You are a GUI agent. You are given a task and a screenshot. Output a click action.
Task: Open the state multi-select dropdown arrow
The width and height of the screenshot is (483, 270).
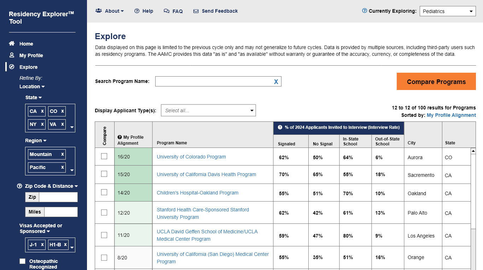click(72, 127)
